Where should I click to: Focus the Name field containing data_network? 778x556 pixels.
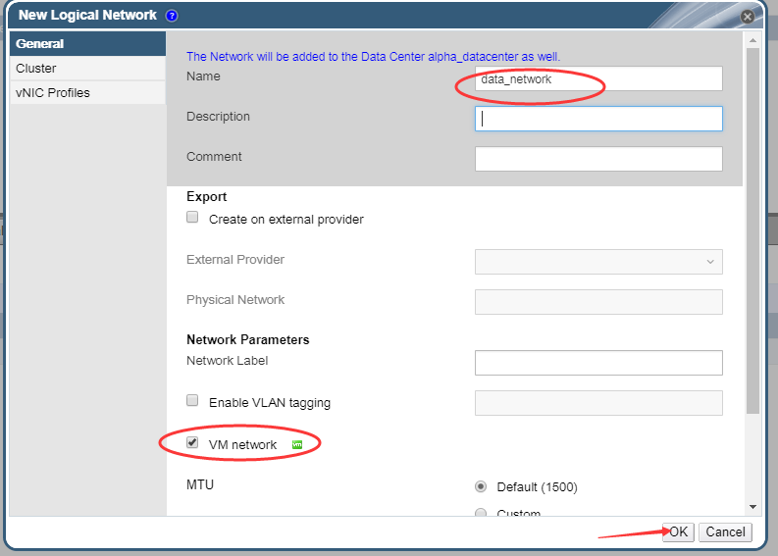(598, 78)
